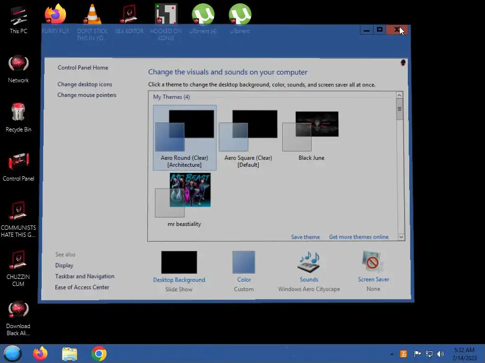Show hidden tray icons arrow
The height and width of the screenshot is (363, 485).
pyautogui.click(x=392, y=354)
